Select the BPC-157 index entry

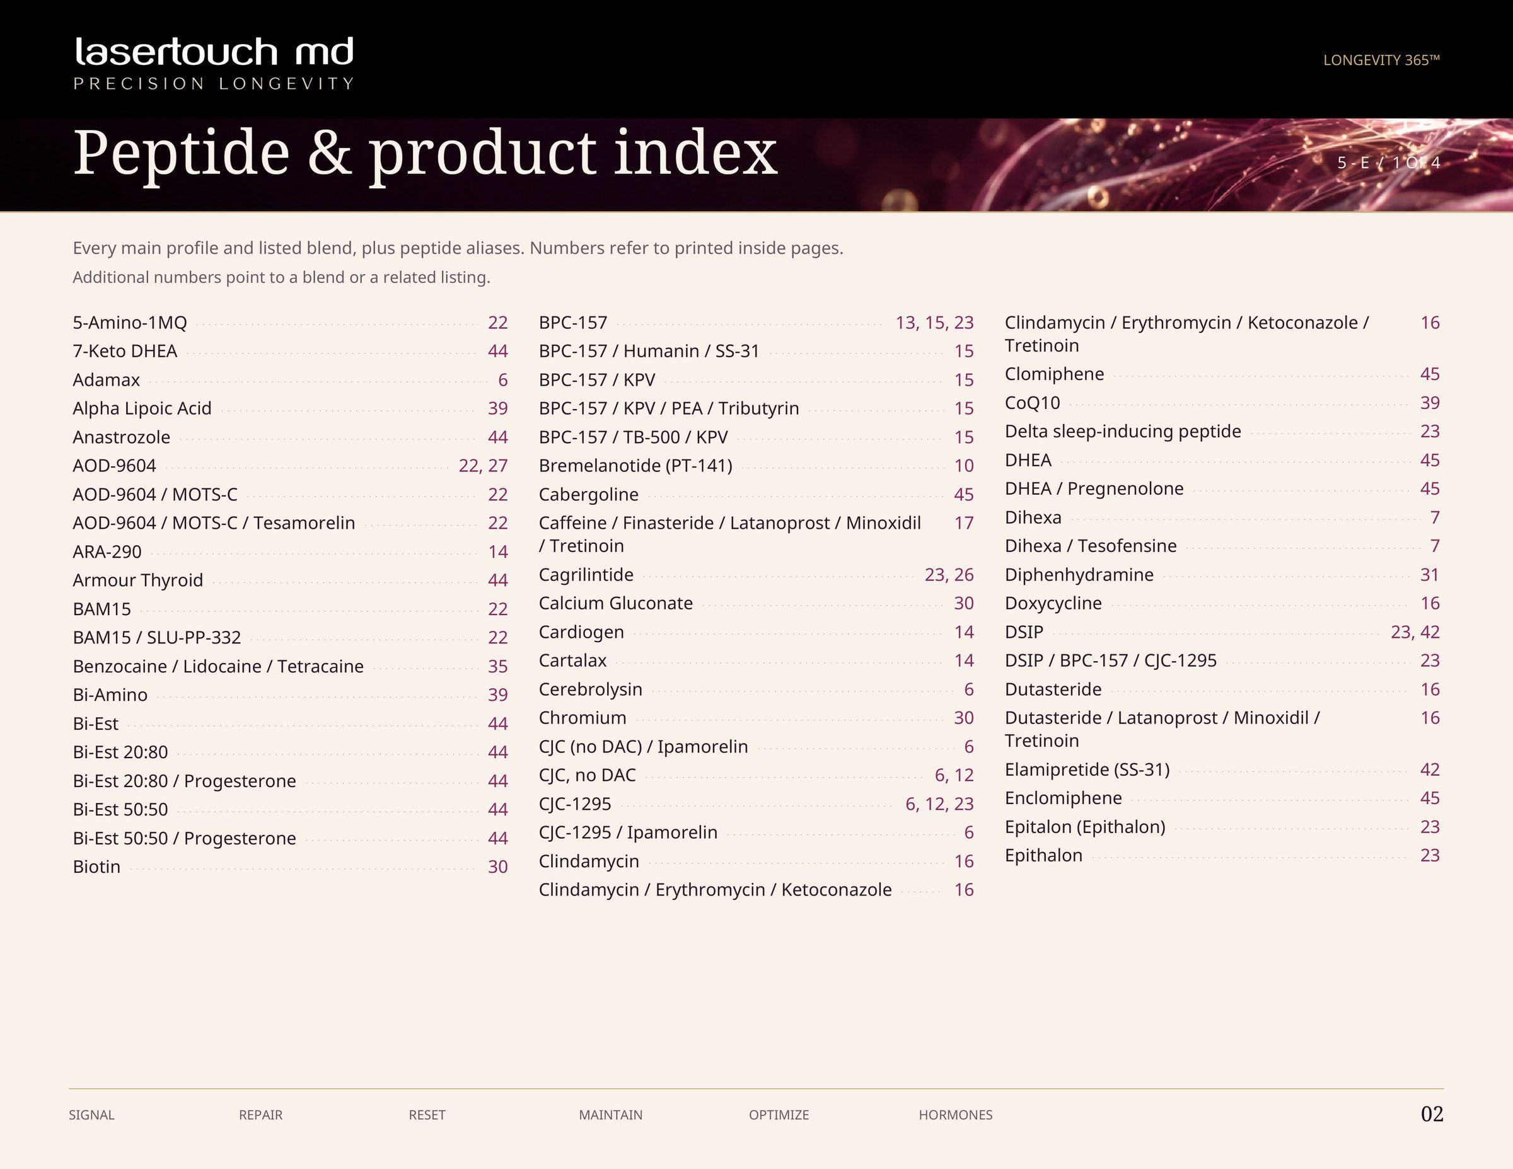[756, 323]
